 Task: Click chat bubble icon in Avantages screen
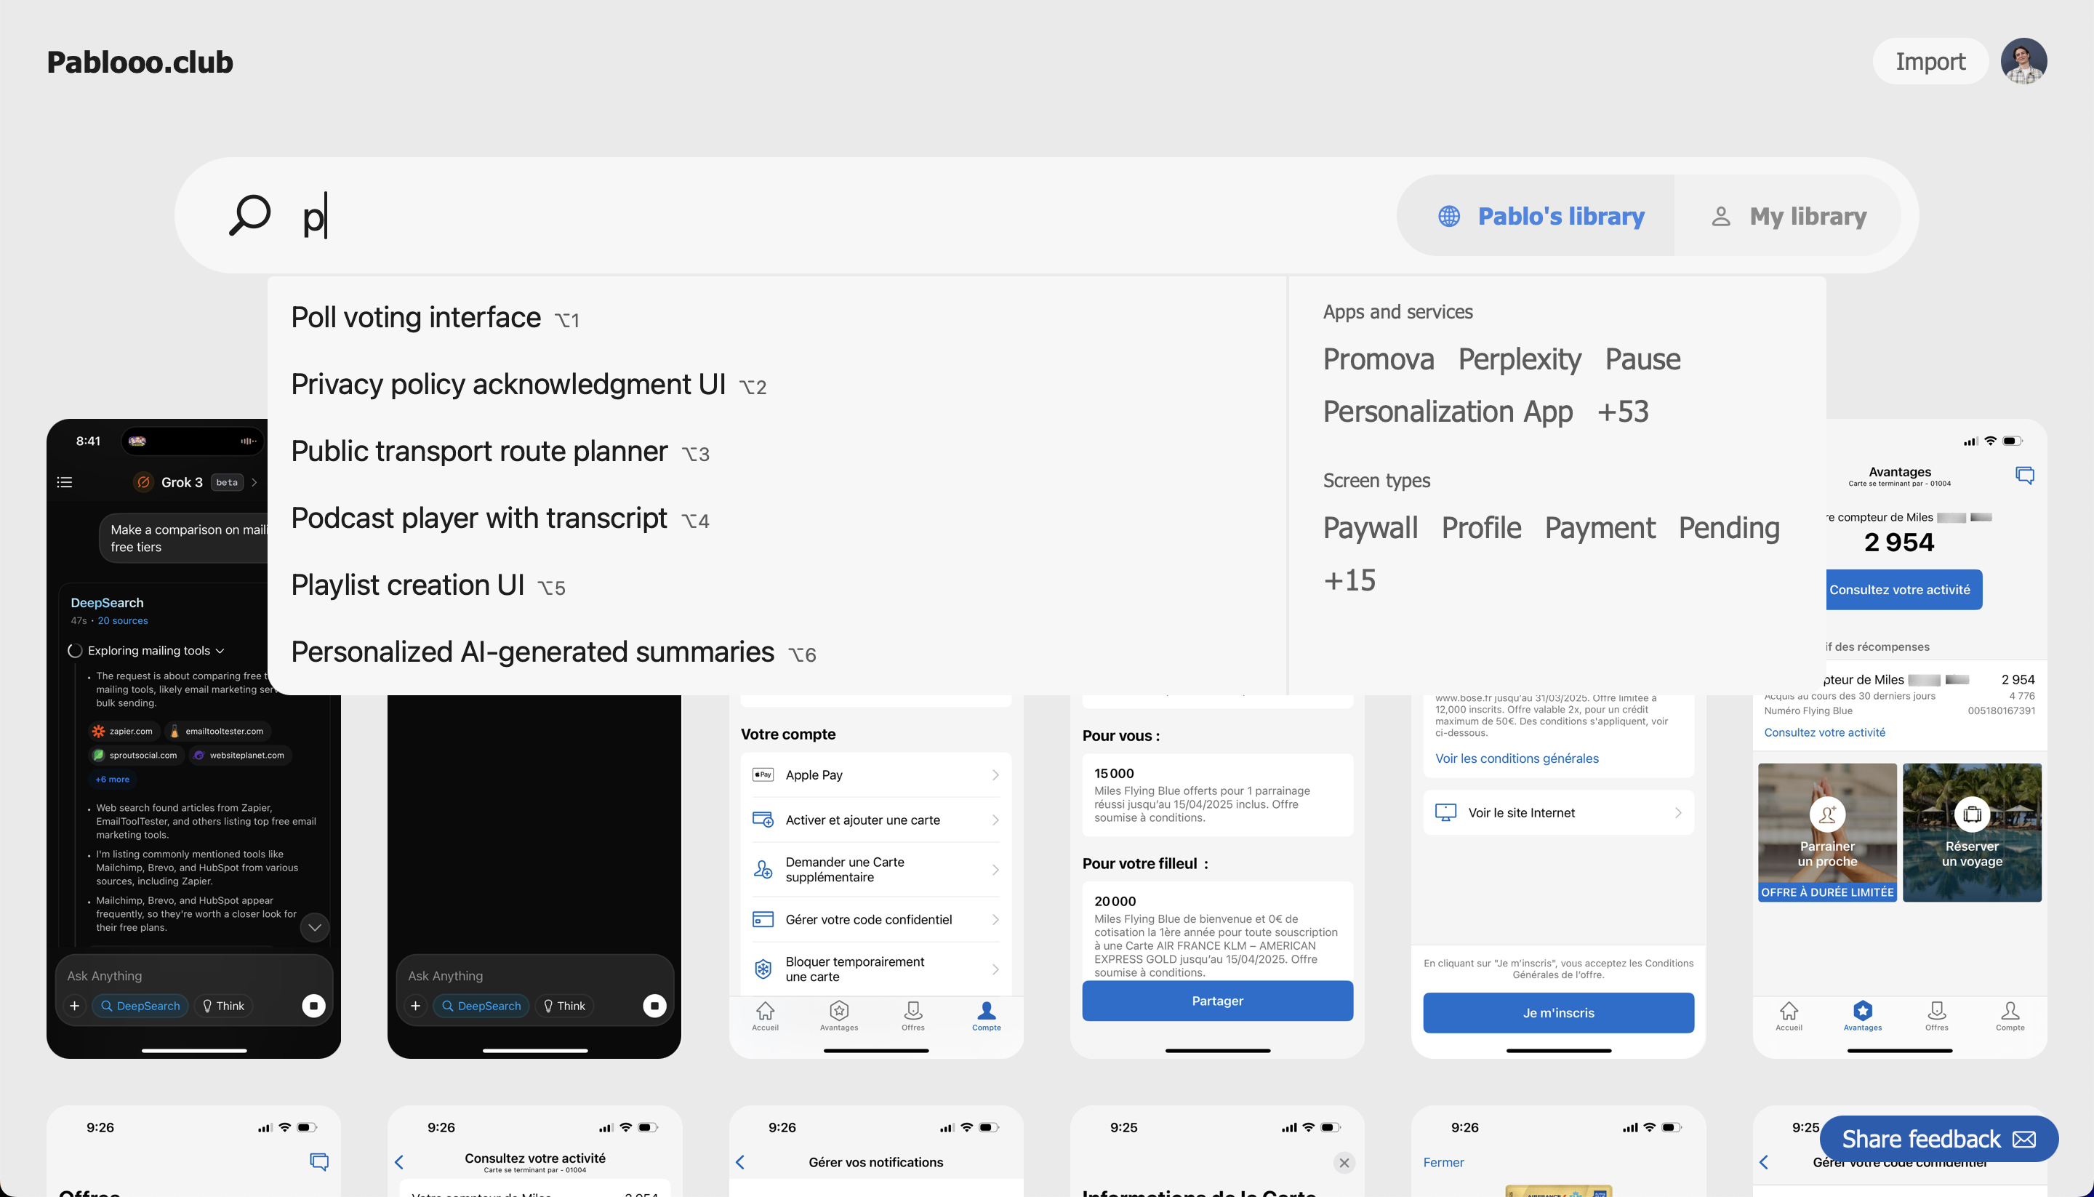tap(2024, 475)
